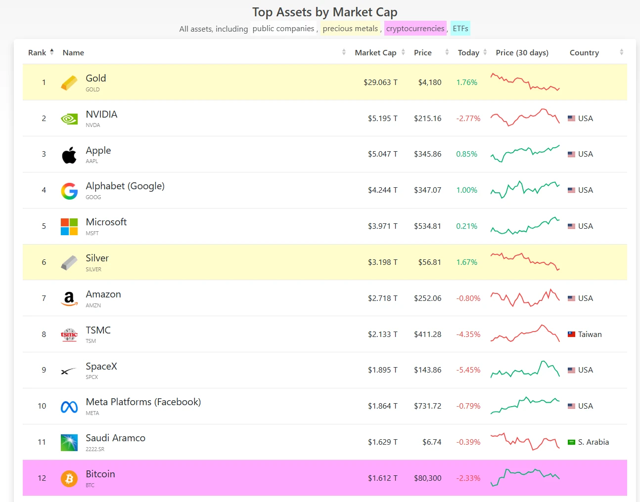The width and height of the screenshot is (640, 502).
Task: Click the USA flag in NVIDIA row
Action: (571, 119)
